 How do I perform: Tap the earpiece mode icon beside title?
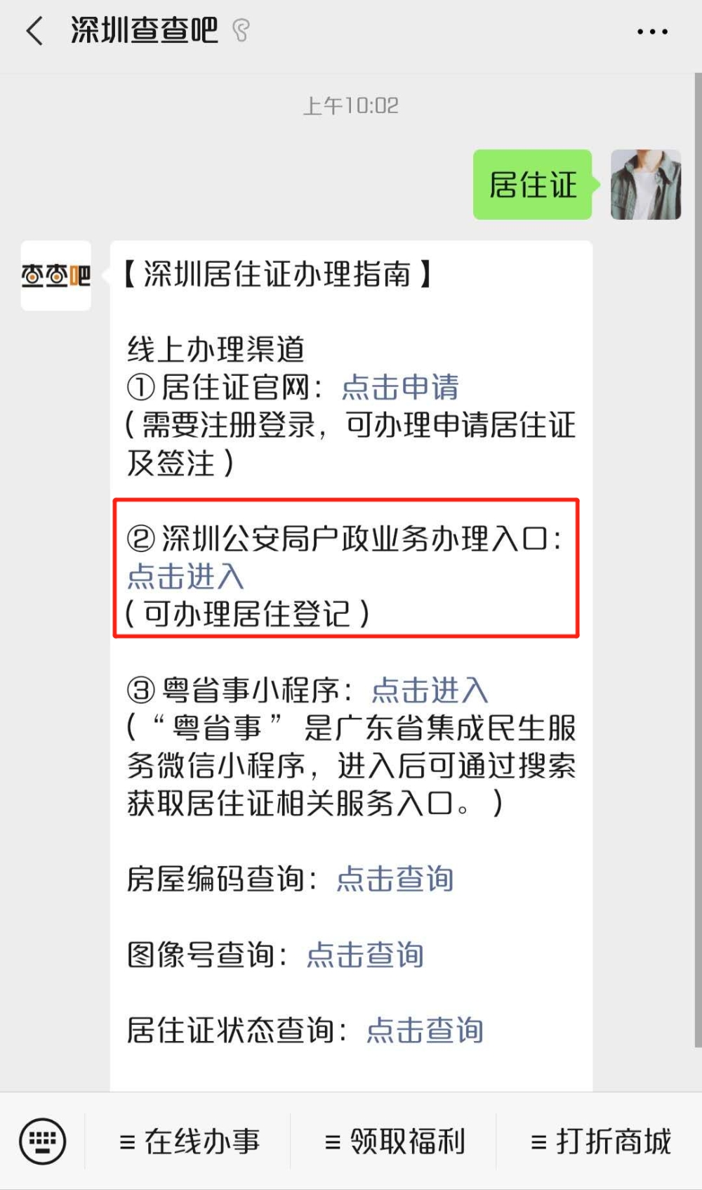(241, 31)
